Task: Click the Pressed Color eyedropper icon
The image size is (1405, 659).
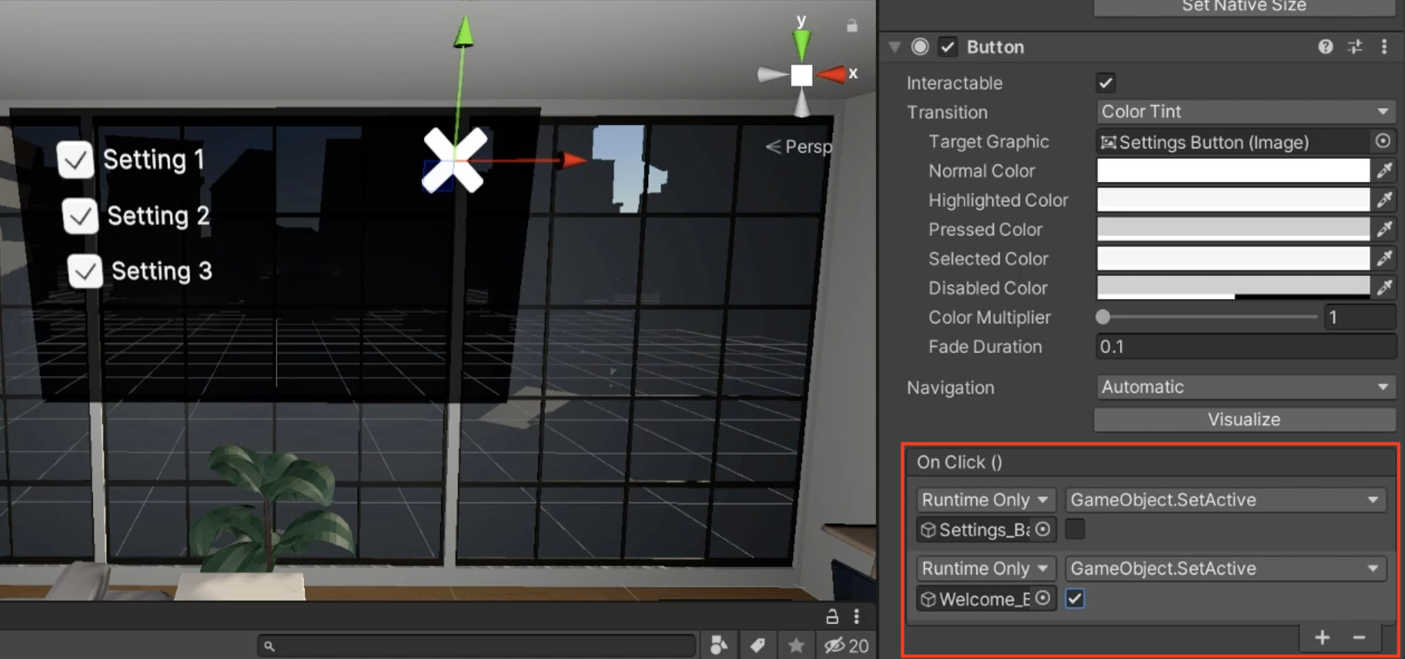Action: (x=1384, y=229)
